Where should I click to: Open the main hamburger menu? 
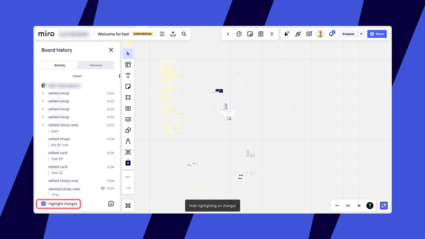click(x=162, y=34)
